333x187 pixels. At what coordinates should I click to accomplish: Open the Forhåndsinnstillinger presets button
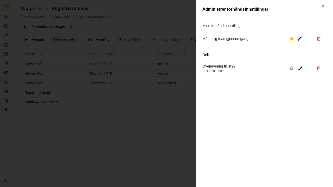click(48, 26)
